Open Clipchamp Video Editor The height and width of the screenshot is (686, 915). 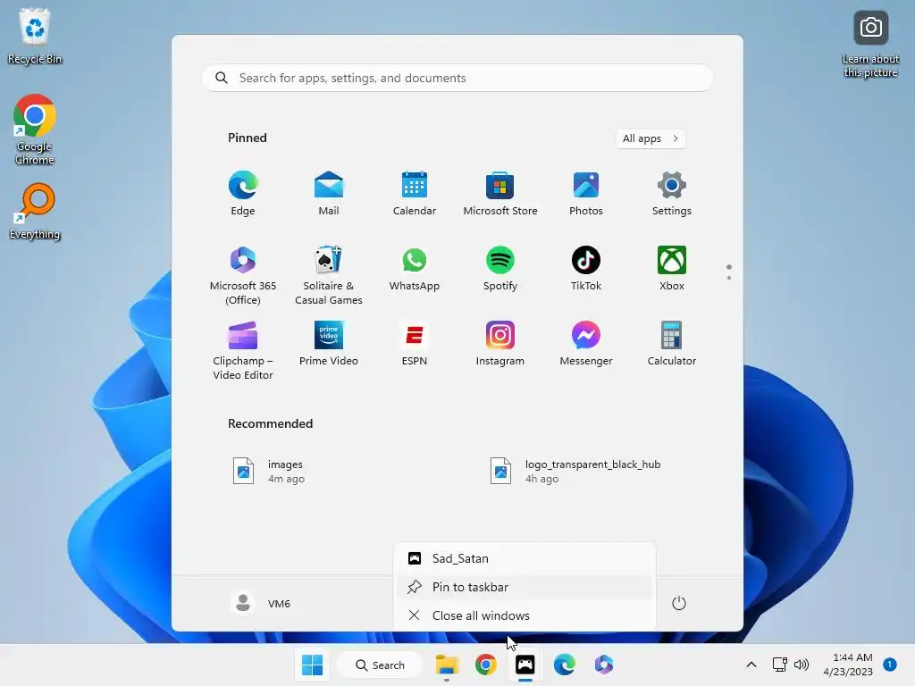243,350
